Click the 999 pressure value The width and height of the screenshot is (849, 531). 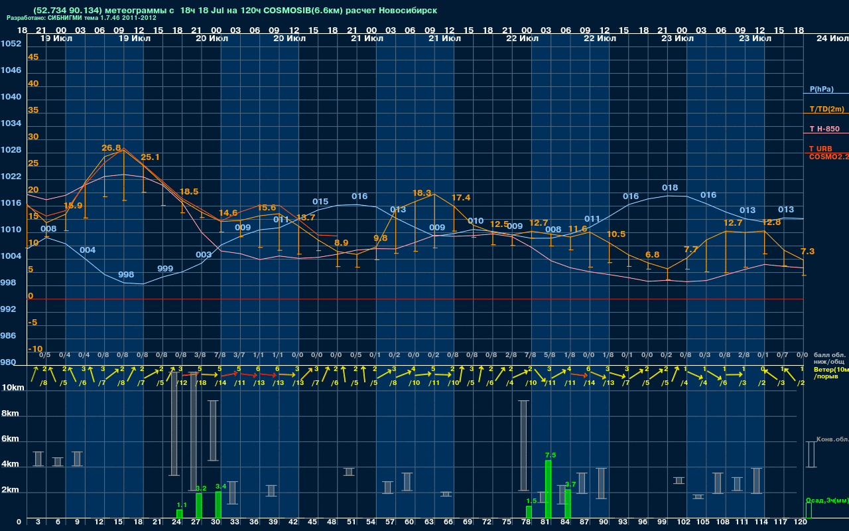pos(165,269)
